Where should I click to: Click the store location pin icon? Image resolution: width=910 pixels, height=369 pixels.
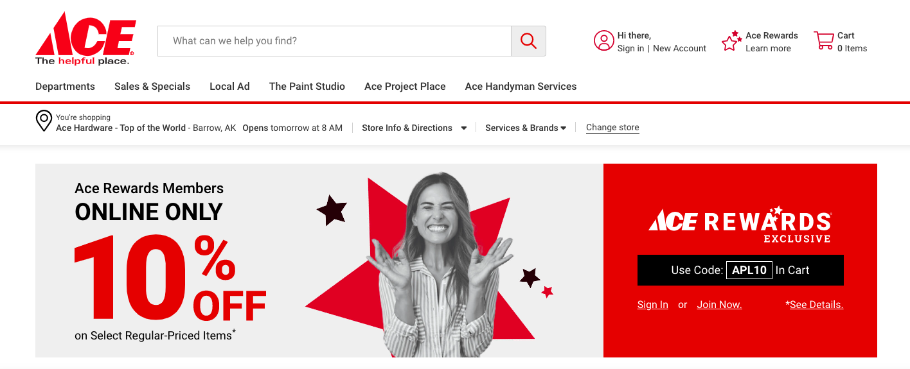click(x=44, y=121)
